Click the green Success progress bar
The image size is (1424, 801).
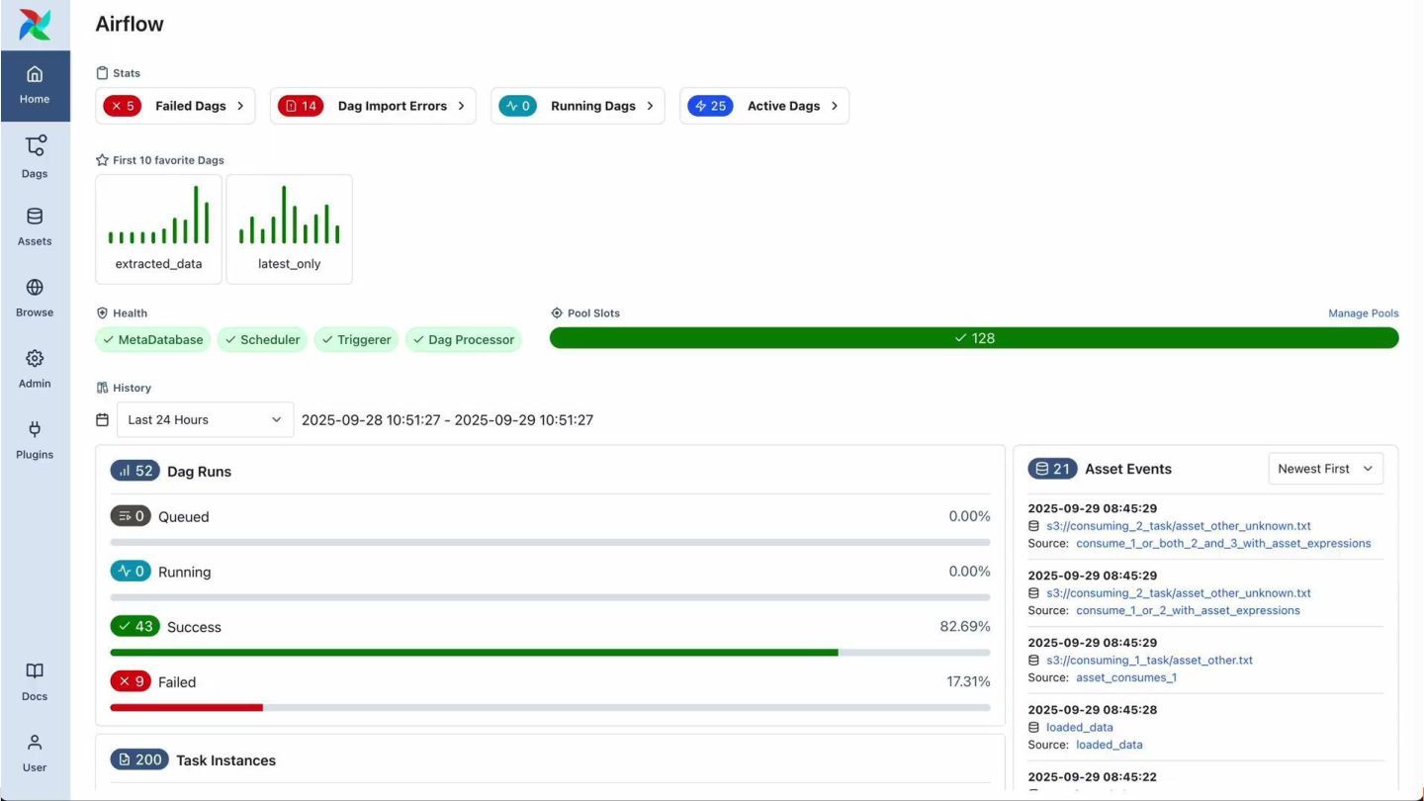[x=474, y=653]
